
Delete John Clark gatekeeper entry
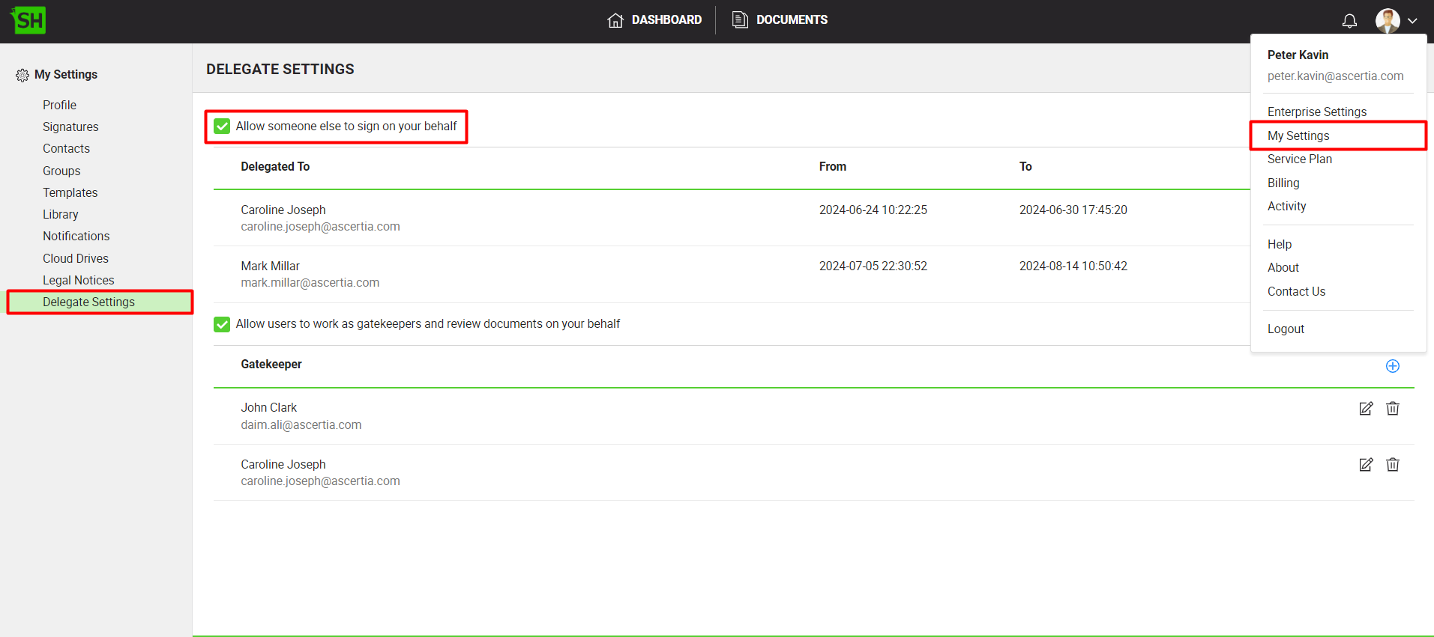1392,409
